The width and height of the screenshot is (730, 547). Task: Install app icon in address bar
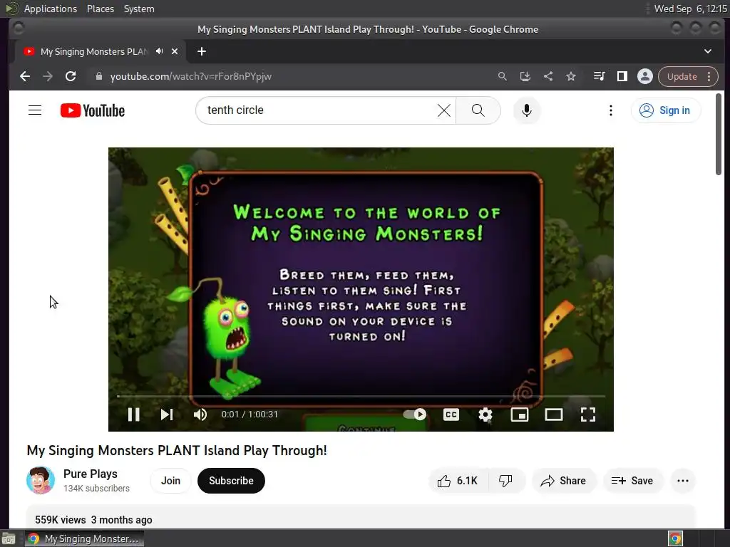coord(525,76)
